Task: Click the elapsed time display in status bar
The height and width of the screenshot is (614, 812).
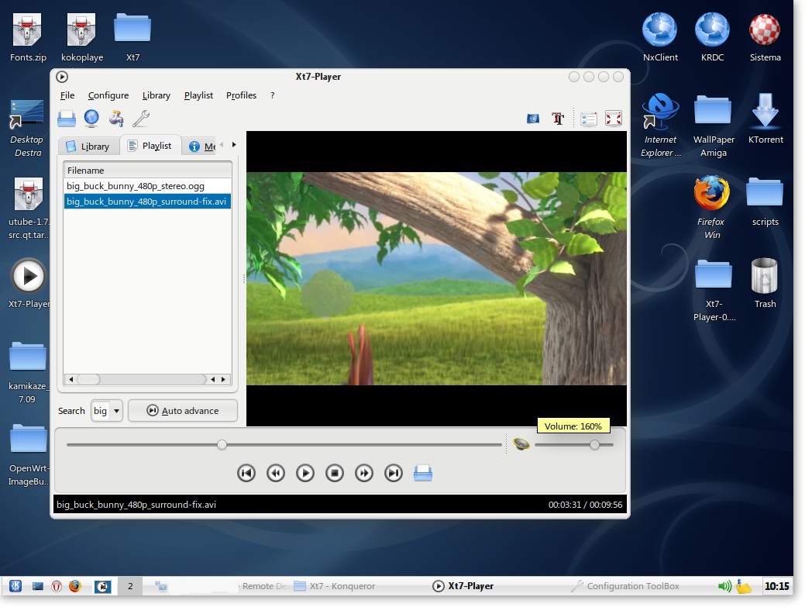Action: [x=565, y=505]
